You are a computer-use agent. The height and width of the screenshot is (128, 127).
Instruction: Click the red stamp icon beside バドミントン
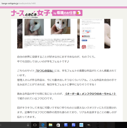(x=84, y=47)
